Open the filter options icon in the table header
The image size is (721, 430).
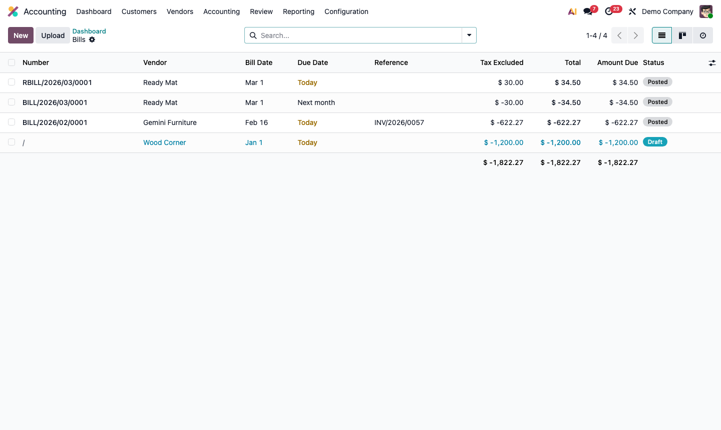coord(712,62)
